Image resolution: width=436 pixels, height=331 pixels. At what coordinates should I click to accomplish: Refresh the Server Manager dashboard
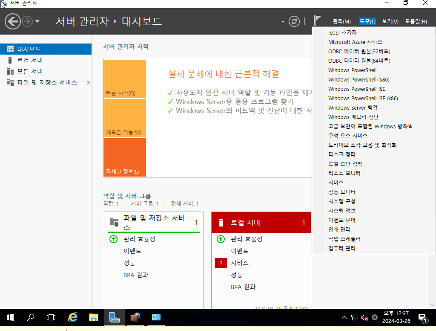(294, 21)
